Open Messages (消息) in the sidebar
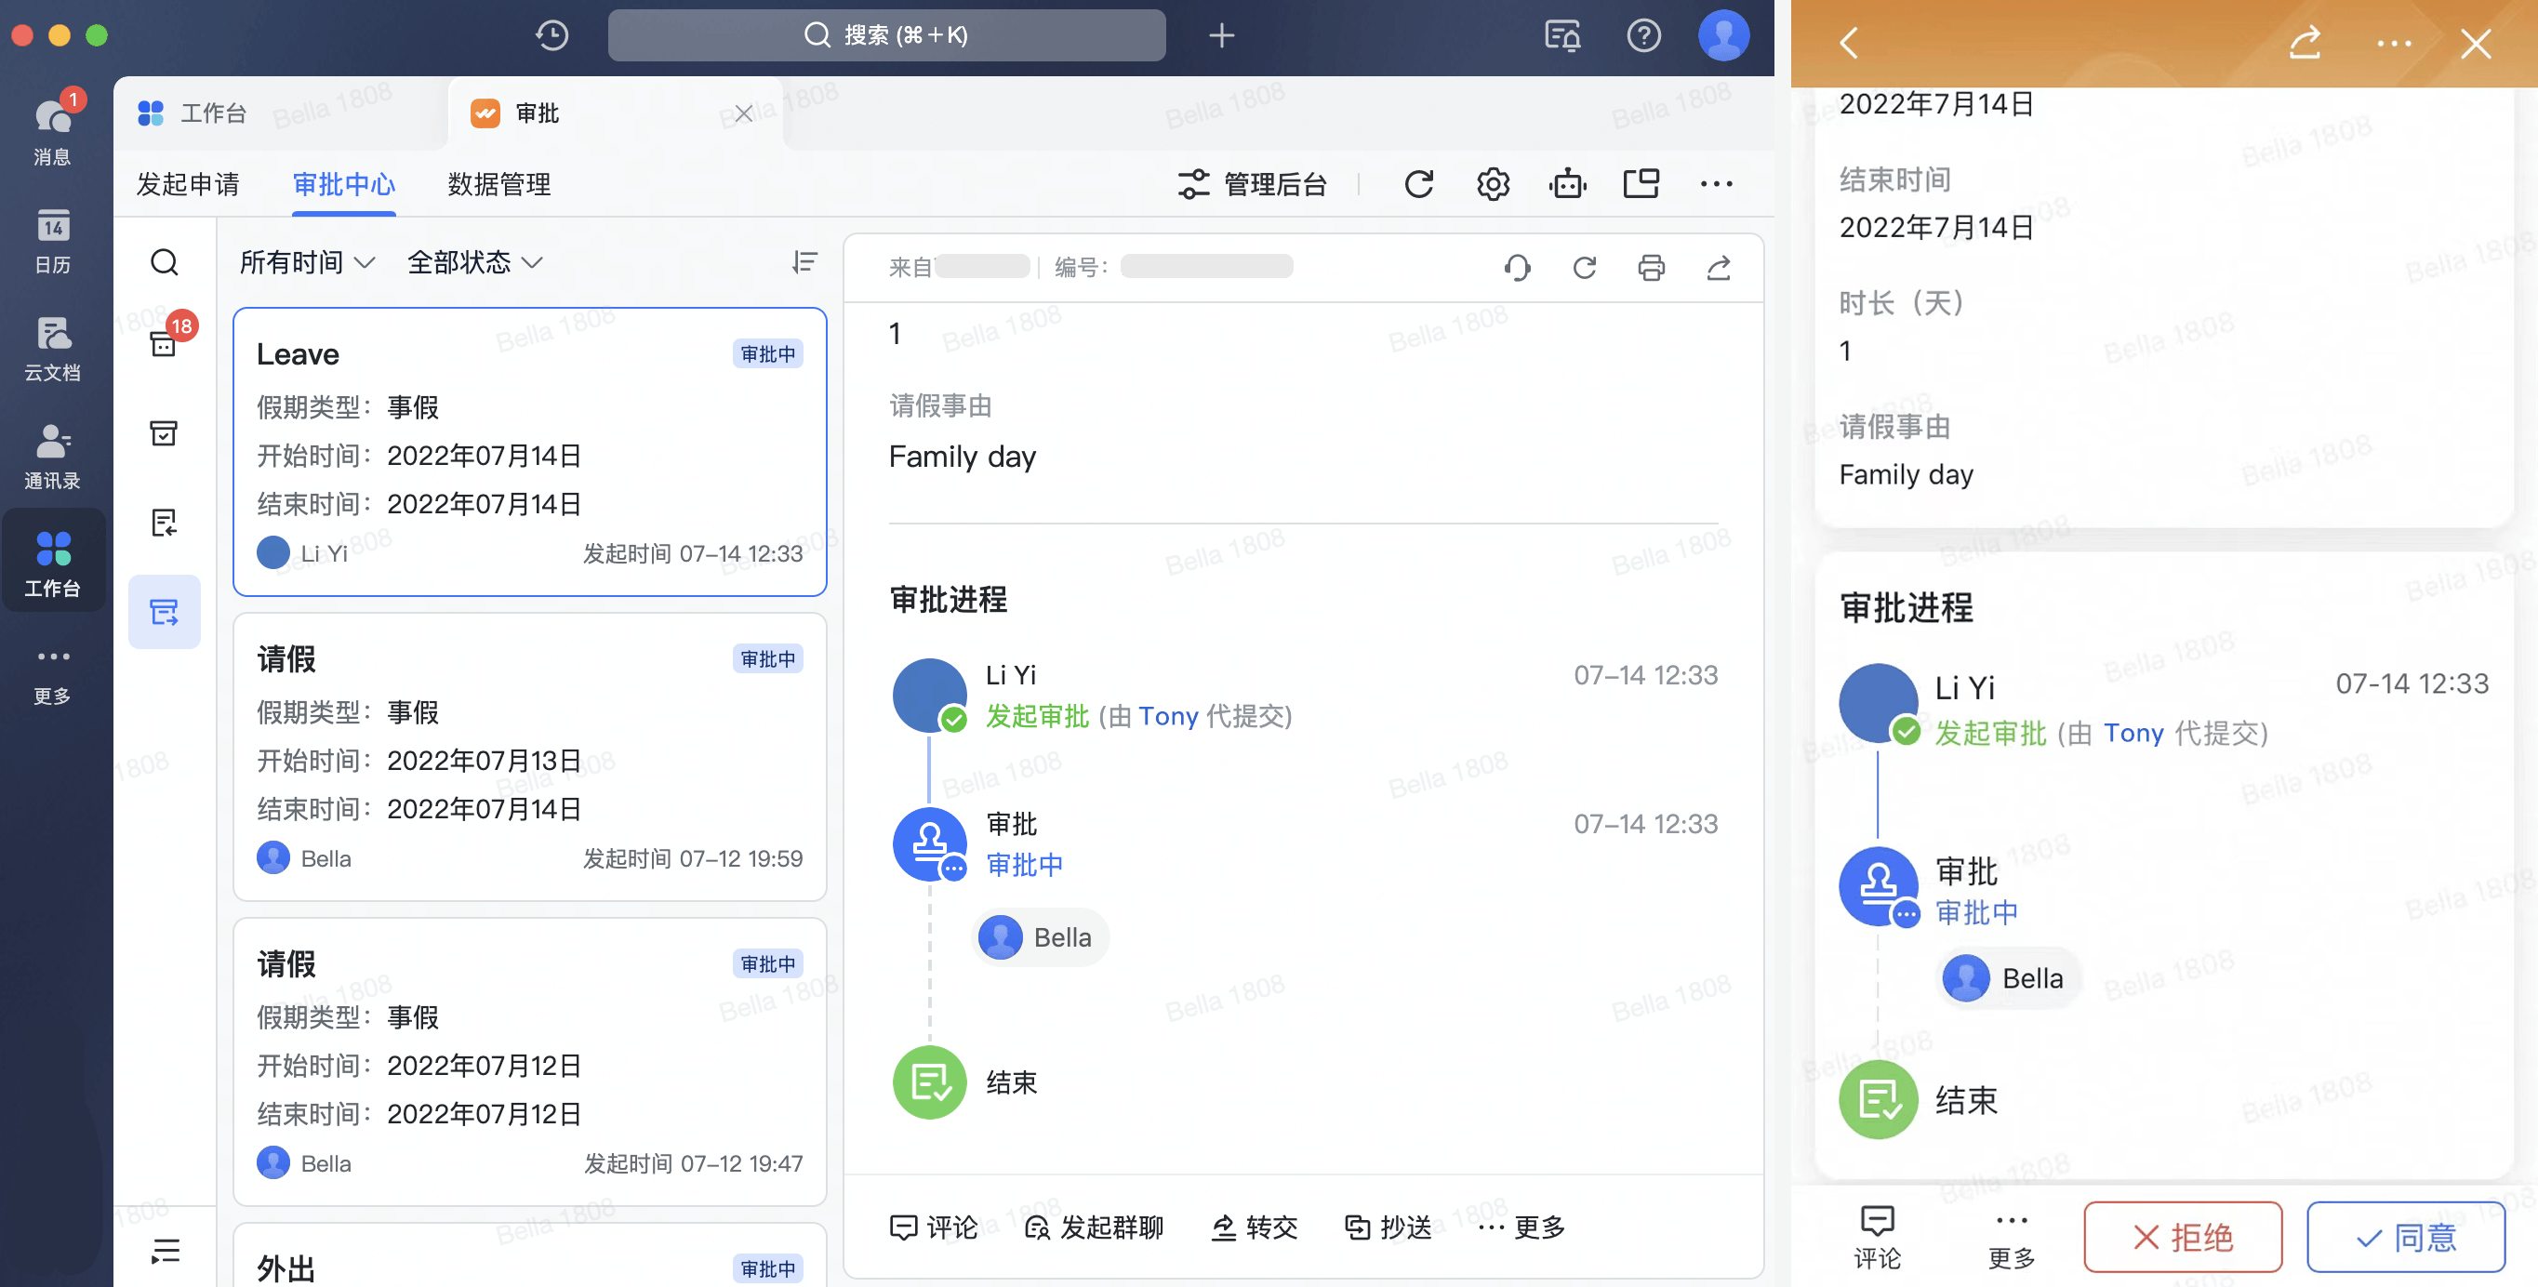The image size is (2538, 1287). (x=52, y=130)
